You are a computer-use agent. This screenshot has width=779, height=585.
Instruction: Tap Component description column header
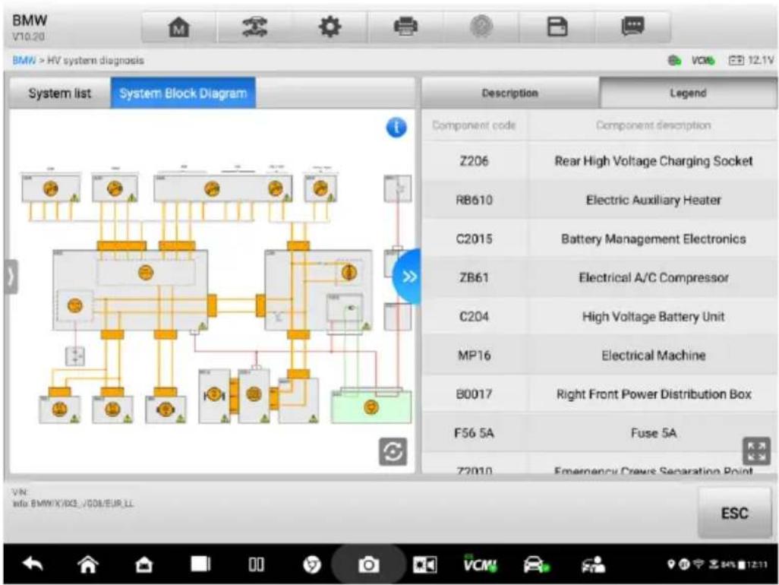pos(653,125)
